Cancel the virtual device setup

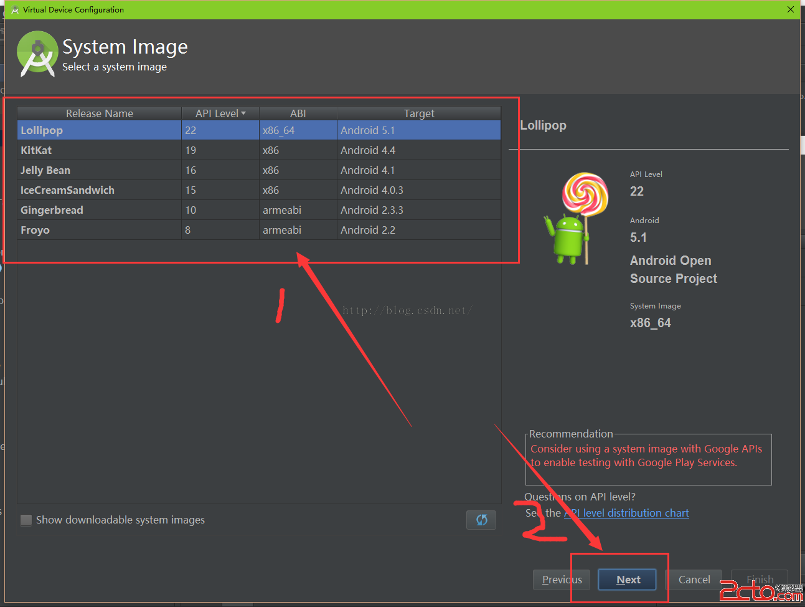(694, 580)
